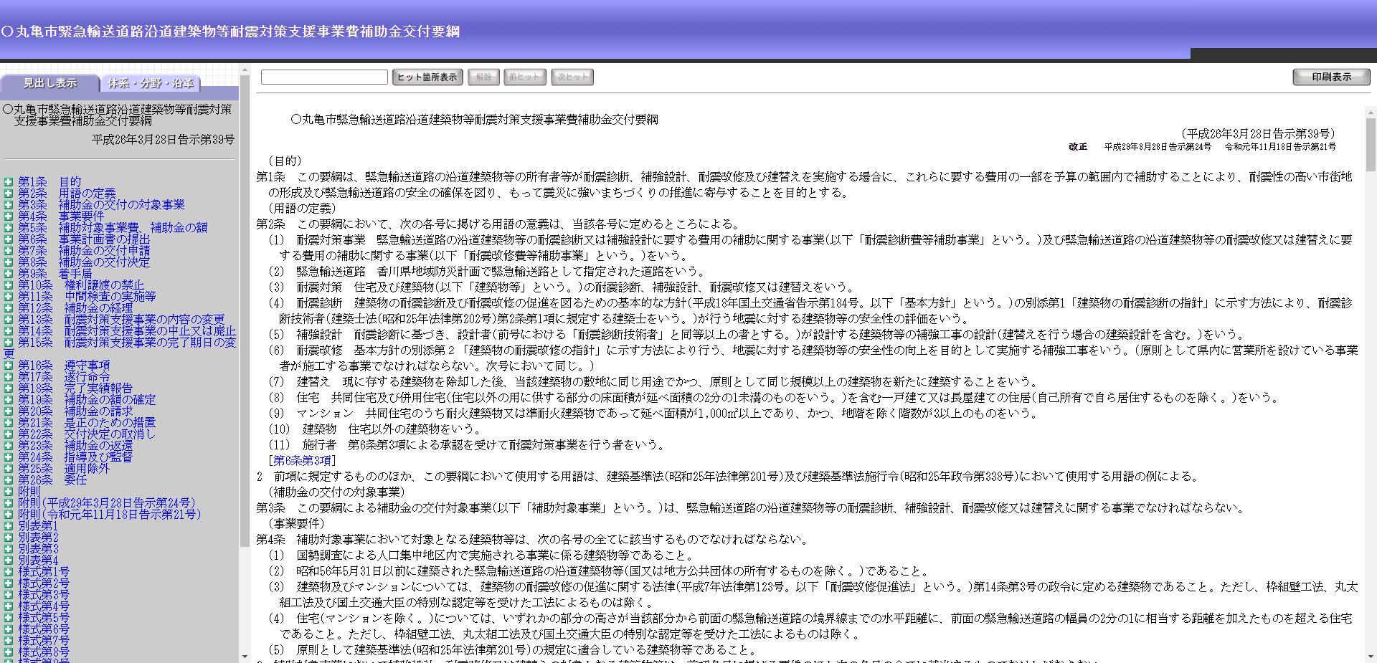Click inside the search input field
Image resolution: width=1377 pixels, height=663 pixels.
(323, 76)
